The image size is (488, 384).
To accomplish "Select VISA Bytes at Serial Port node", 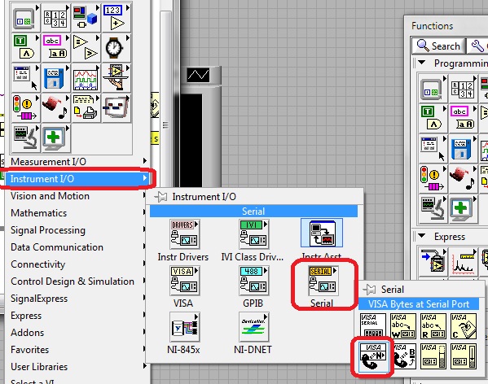I will (x=373, y=356).
